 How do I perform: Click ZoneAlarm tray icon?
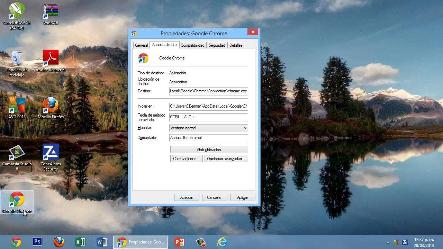tap(405, 242)
